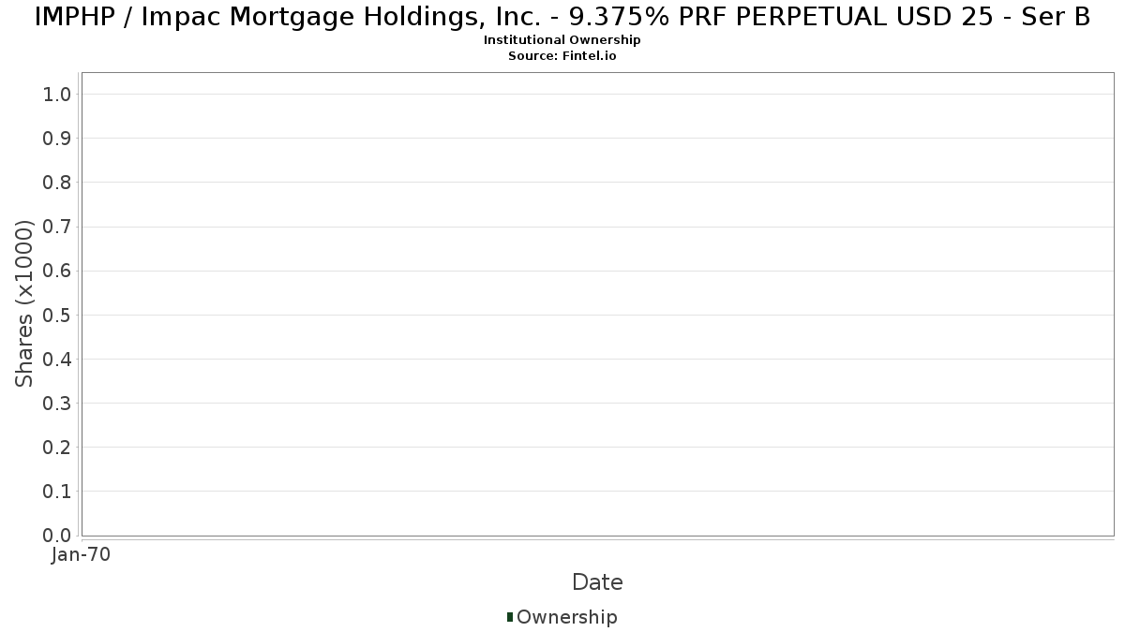
Task: Click the Source: Fintel.io text
Action: (x=562, y=56)
